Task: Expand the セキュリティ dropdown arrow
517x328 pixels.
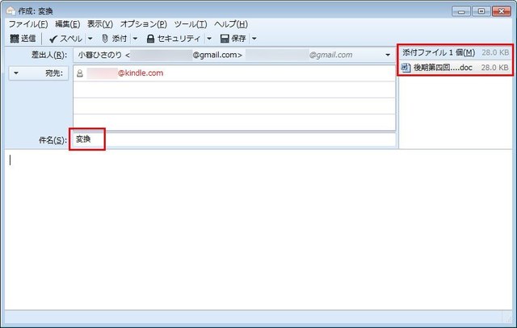Action: (x=208, y=38)
